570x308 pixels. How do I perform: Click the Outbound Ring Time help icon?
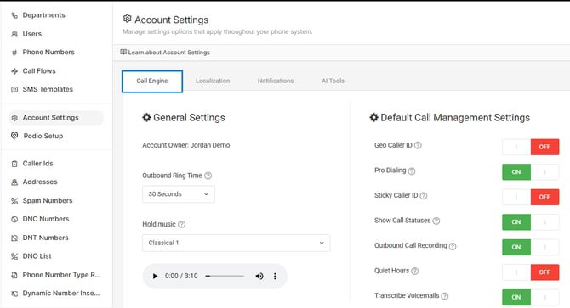[208, 176]
